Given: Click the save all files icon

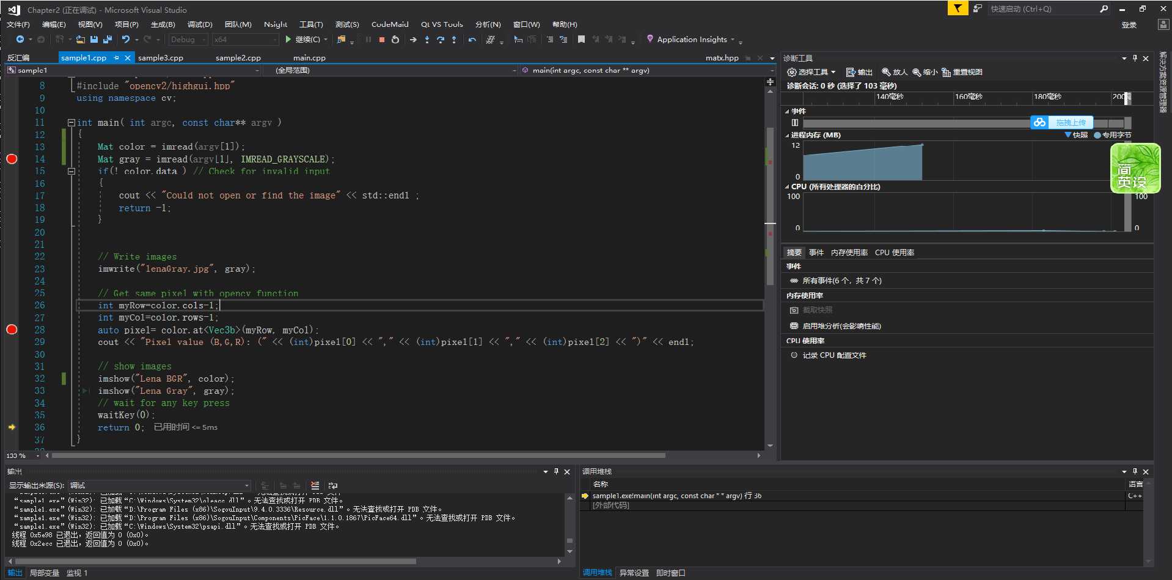Looking at the screenshot, I should point(108,40).
